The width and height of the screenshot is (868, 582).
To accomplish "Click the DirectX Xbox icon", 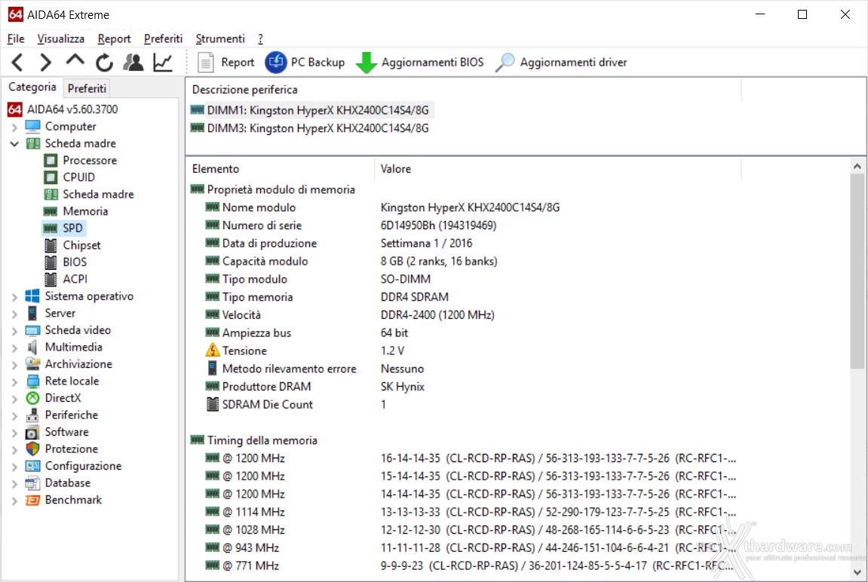I will (32, 398).
